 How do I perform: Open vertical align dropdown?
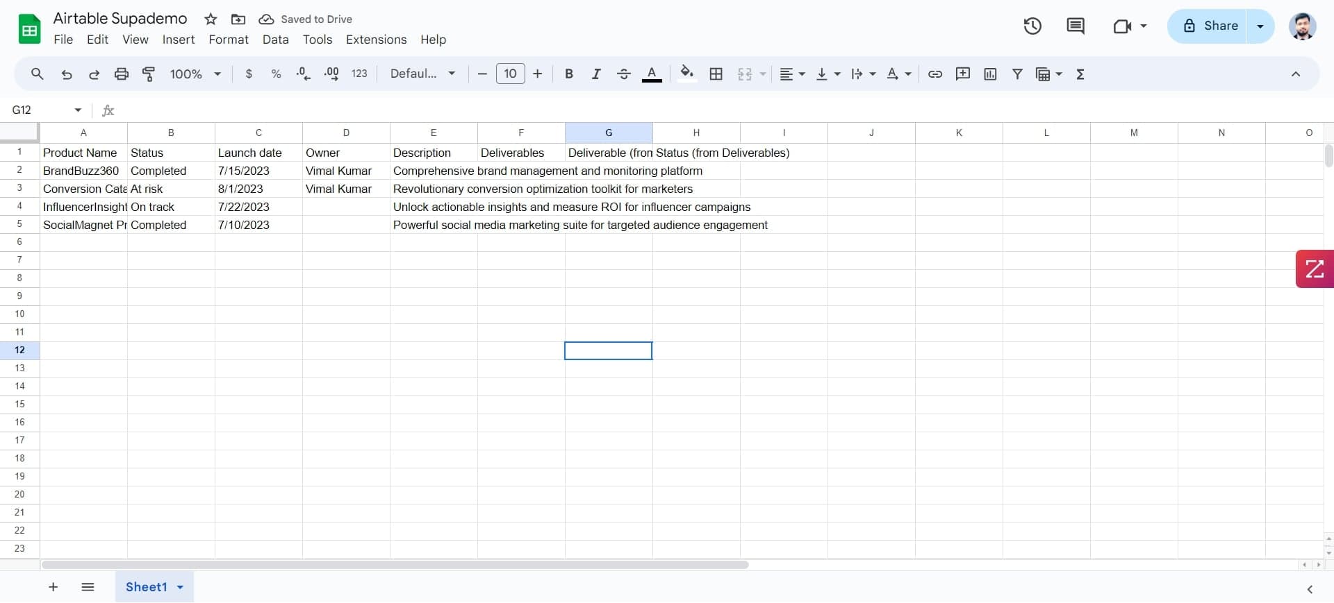point(827,74)
